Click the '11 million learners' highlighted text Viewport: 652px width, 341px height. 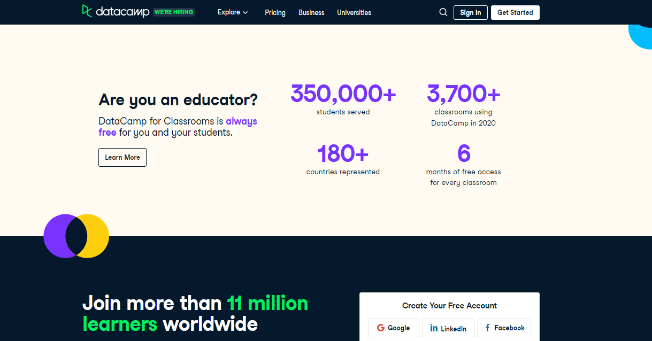(x=195, y=314)
